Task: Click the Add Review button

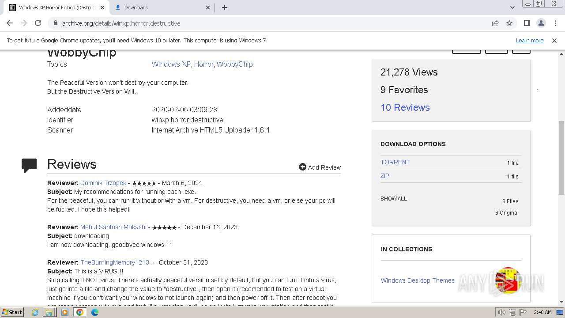Action: tap(320, 167)
